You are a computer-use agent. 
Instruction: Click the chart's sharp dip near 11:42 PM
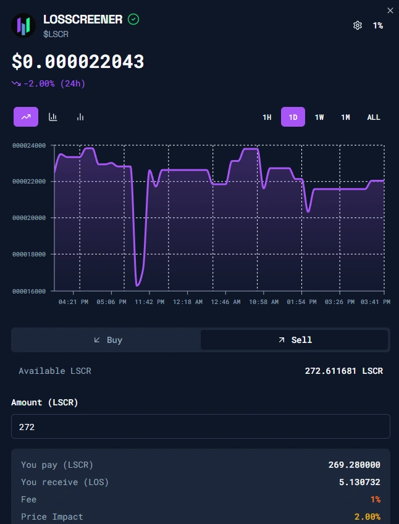tap(137, 284)
